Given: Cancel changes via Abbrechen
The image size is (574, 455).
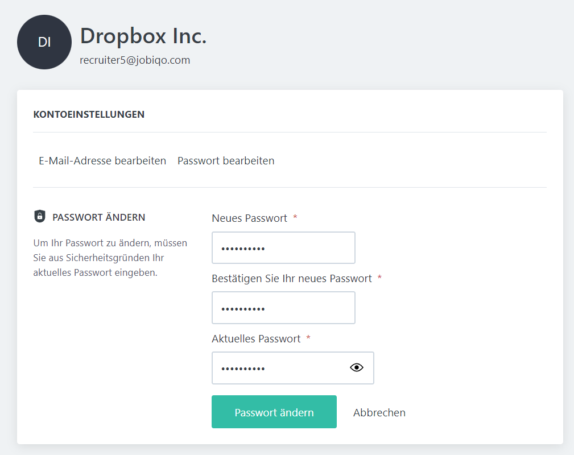Looking at the screenshot, I should [379, 412].
